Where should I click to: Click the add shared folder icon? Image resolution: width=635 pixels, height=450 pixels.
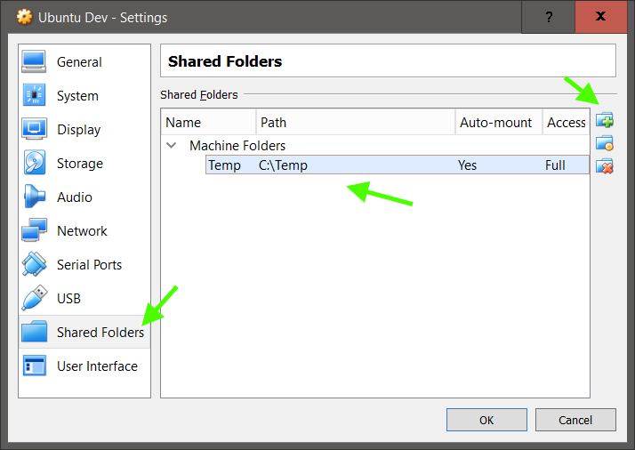point(604,120)
